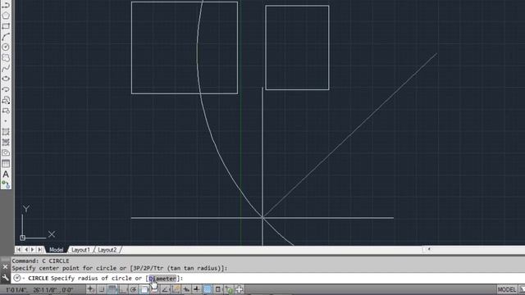525x295 pixels.
Task: Toggle Selection Cycling in status bar
Action: tap(229, 289)
